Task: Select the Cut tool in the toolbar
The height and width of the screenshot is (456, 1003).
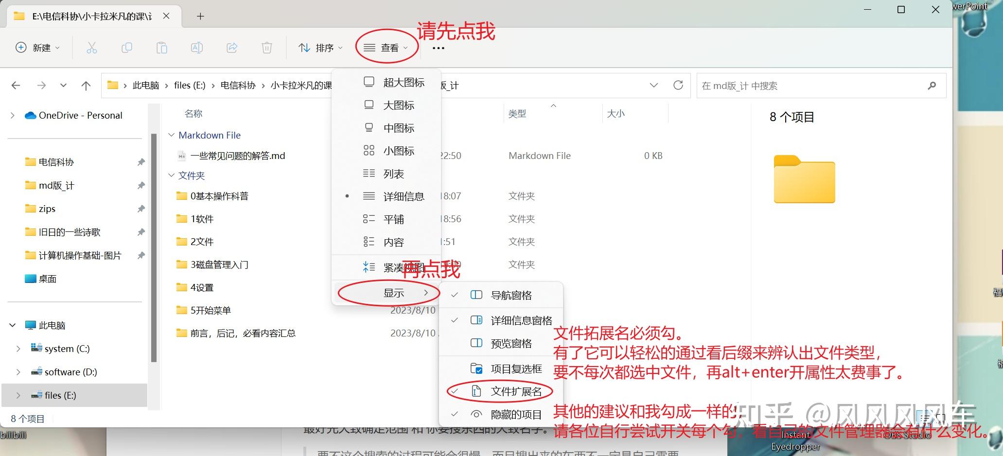Action: (x=91, y=47)
